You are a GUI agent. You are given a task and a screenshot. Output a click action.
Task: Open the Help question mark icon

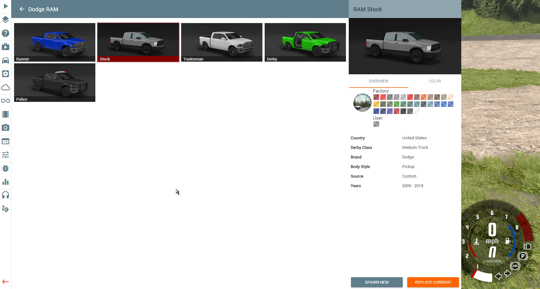(x=6, y=33)
